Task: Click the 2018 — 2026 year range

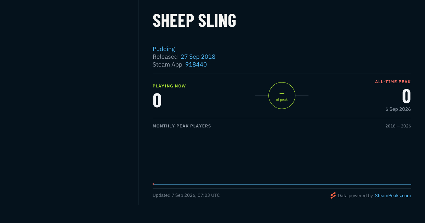Action: 398,126
